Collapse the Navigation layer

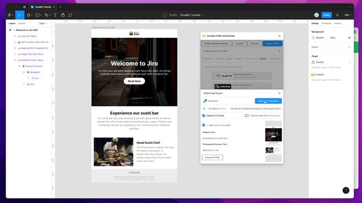(24, 72)
